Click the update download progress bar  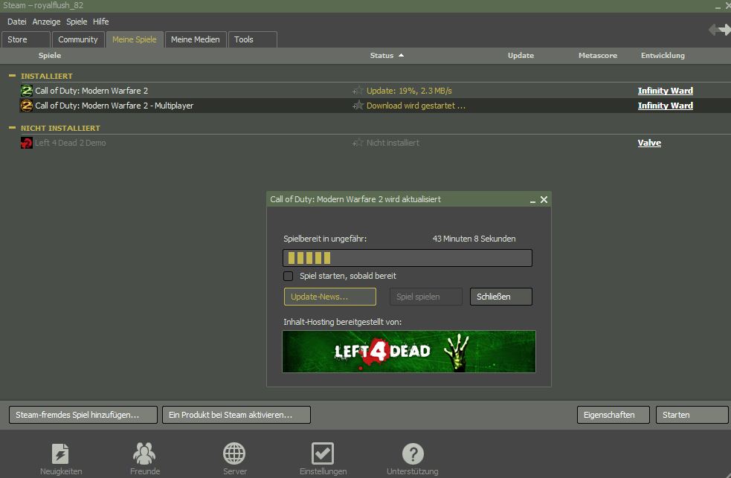pyautogui.click(x=408, y=258)
